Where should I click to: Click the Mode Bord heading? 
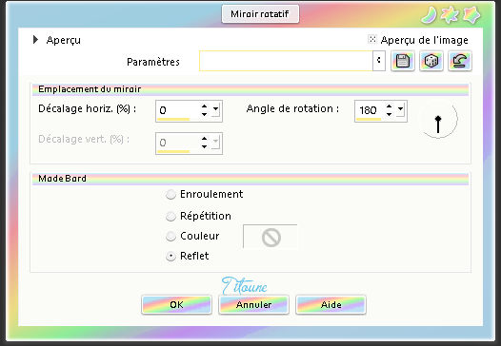(62, 179)
